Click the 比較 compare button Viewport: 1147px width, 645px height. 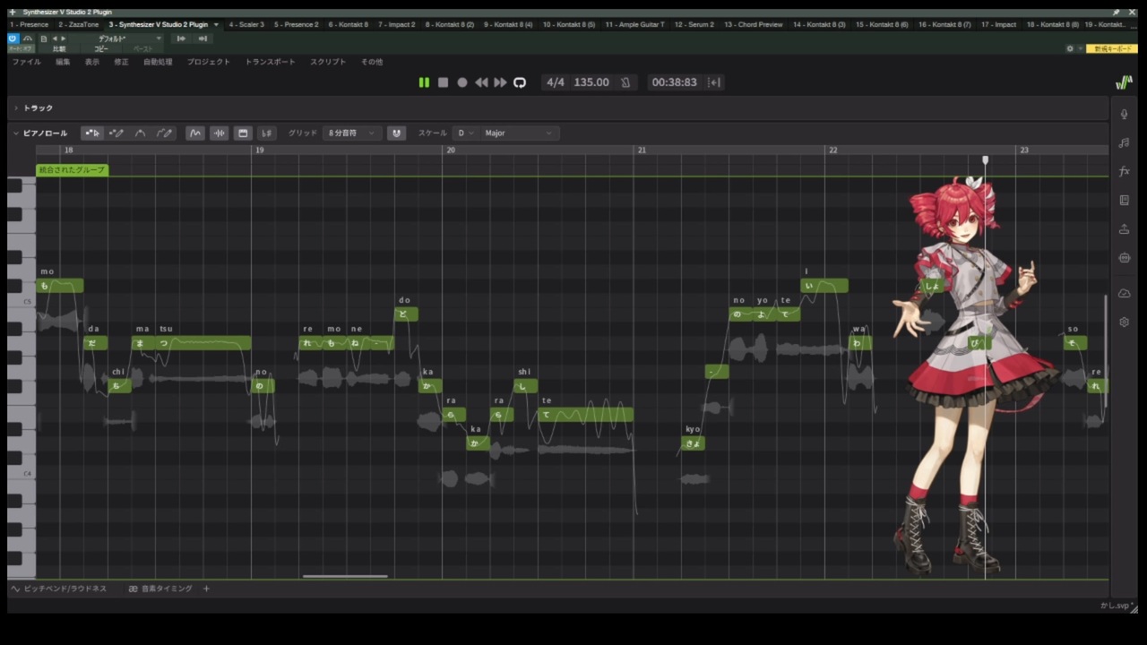click(x=59, y=48)
